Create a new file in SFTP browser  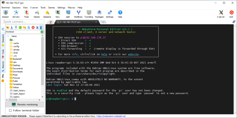tap(29, 27)
